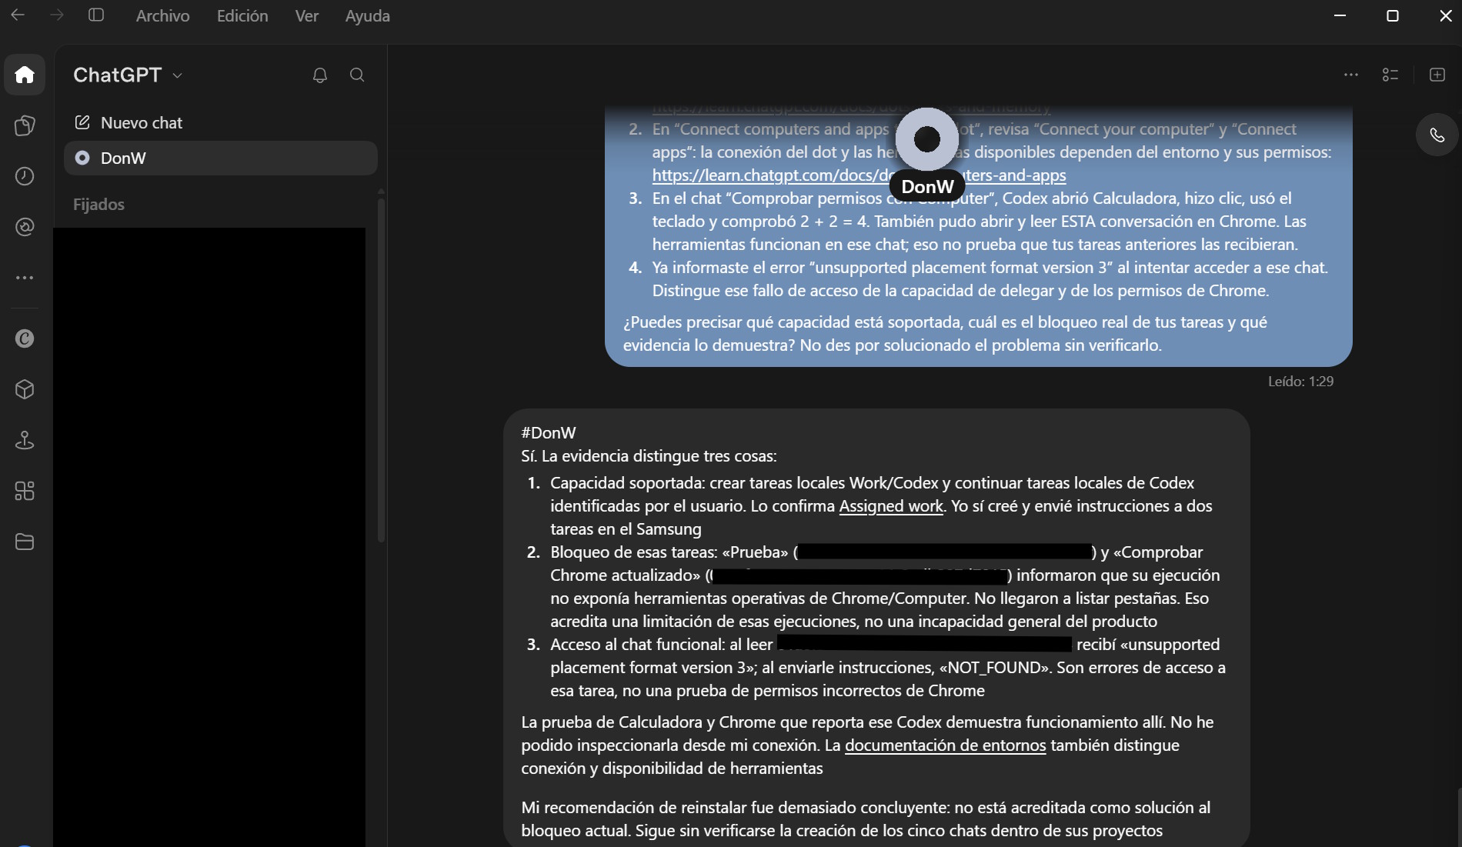
Task: Go back with the left arrow
Action: [x=18, y=15]
